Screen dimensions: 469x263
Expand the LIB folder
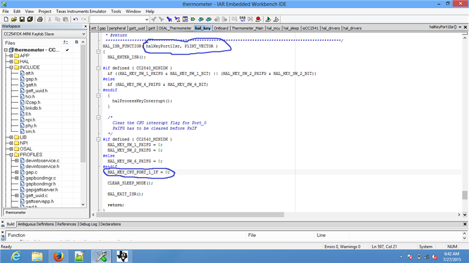(x=12, y=137)
